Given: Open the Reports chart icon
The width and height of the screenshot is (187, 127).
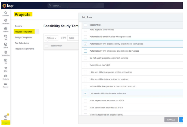Looking at the screenshot, I should 6,84.
